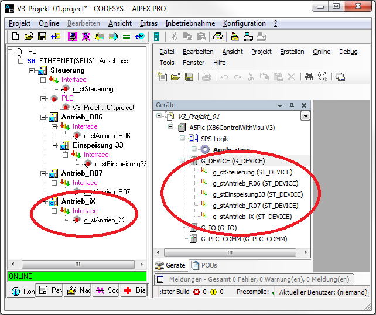
Task: Open the Kon info tab at bottom
Action: (22, 291)
